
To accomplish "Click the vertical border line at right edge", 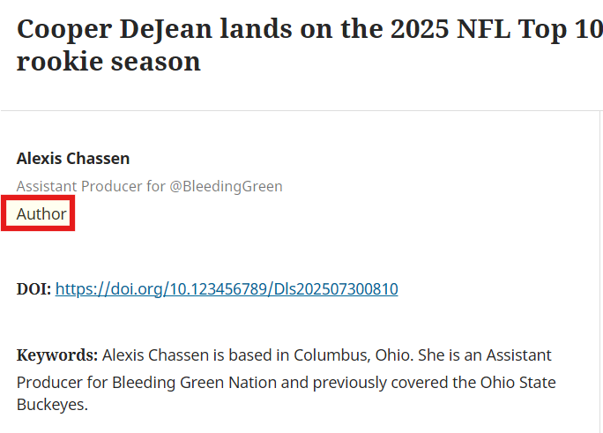I will pos(600,269).
